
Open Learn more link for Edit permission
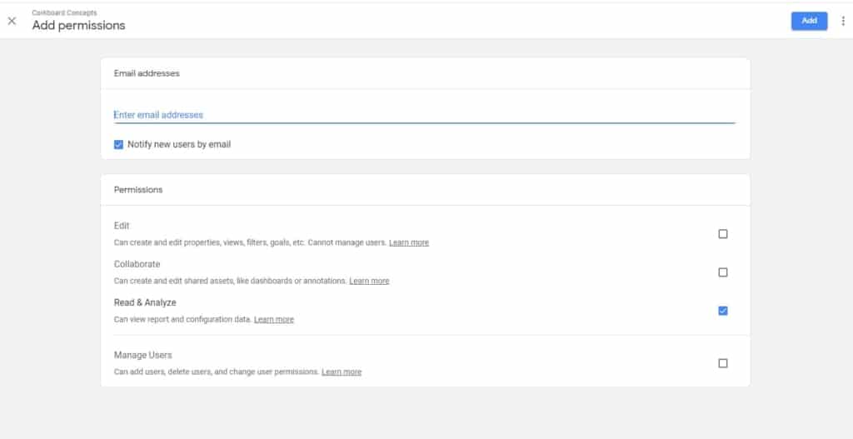[x=408, y=242]
